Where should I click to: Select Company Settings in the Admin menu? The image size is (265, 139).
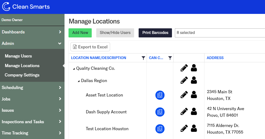(22, 75)
